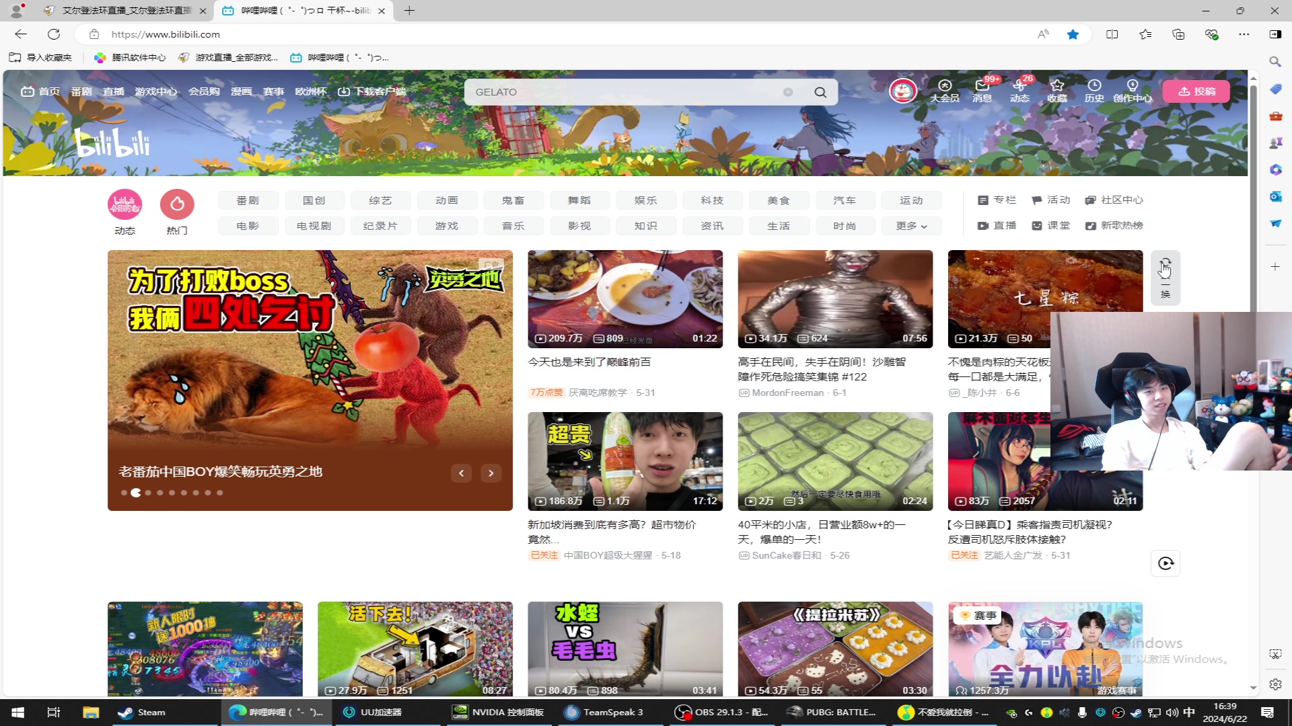Open Windows Start menu
1292x726 pixels.
coord(18,713)
